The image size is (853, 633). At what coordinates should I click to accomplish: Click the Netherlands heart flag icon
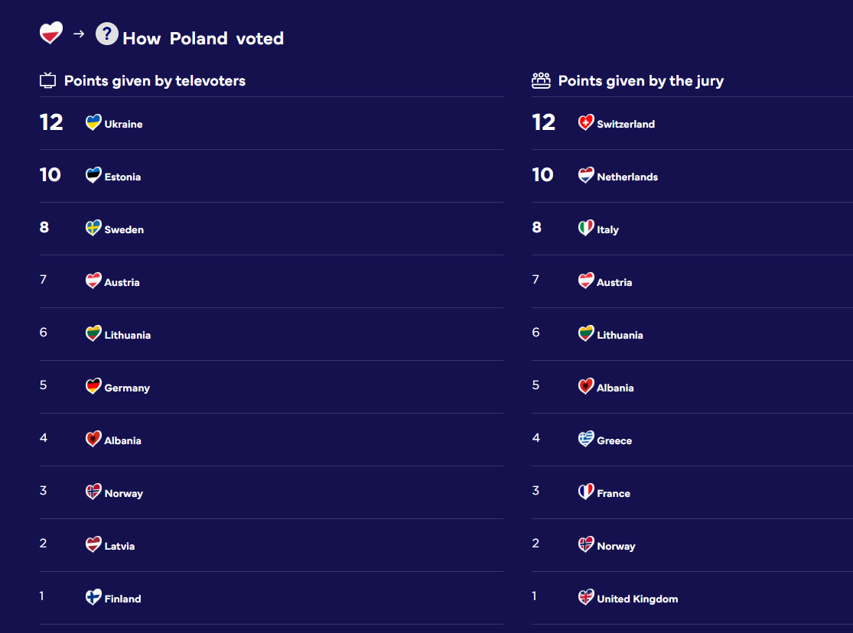586,175
